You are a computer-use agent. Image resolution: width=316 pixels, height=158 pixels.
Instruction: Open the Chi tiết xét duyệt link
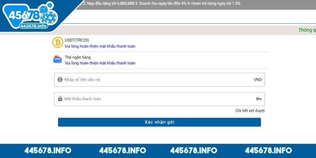pyautogui.click(x=250, y=111)
